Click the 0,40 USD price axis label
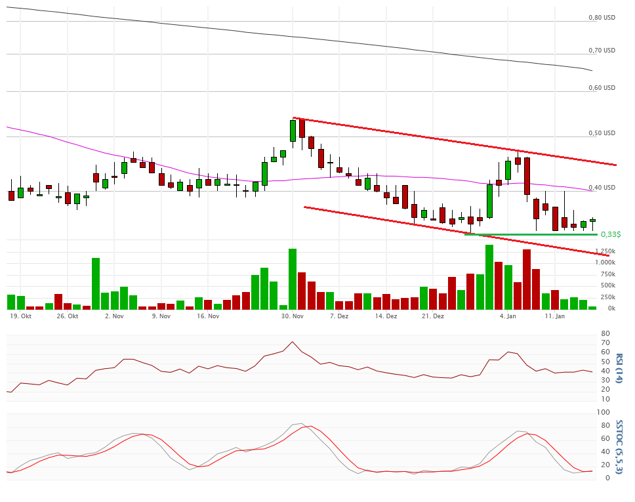This screenshot has width=635, height=502. click(x=602, y=188)
